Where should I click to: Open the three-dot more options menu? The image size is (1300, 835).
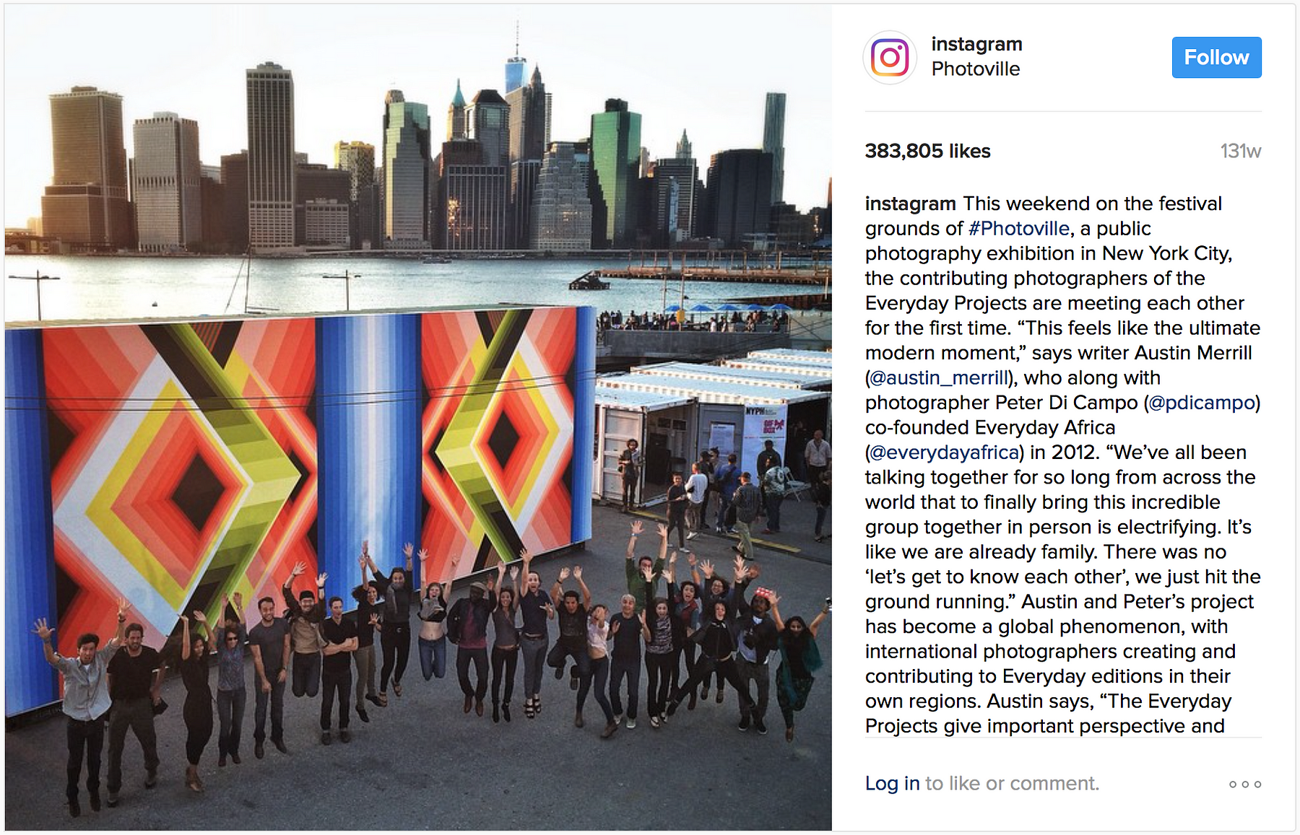(x=1245, y=784)
